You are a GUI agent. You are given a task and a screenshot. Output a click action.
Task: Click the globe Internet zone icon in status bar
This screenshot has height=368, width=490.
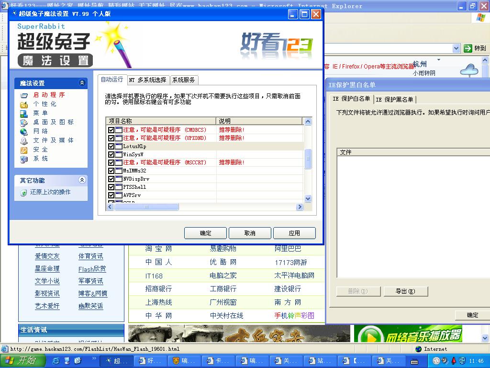[418, 349]
